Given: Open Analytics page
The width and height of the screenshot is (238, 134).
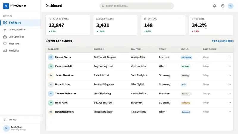Looking at the screenshot, I should 20,51.
